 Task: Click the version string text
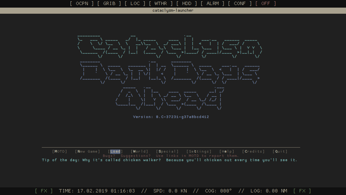coord(171,117)
